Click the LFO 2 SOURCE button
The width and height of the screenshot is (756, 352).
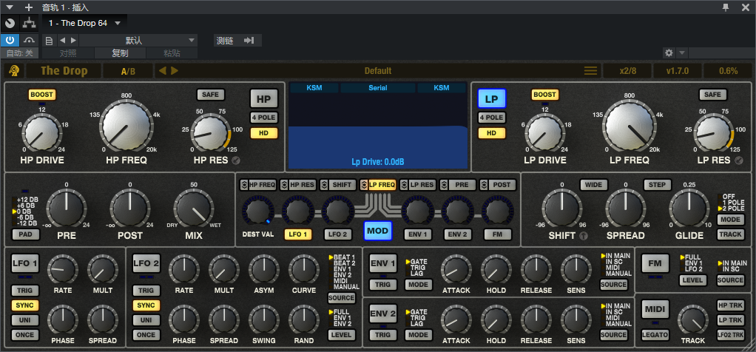click(x=341, y=298)
